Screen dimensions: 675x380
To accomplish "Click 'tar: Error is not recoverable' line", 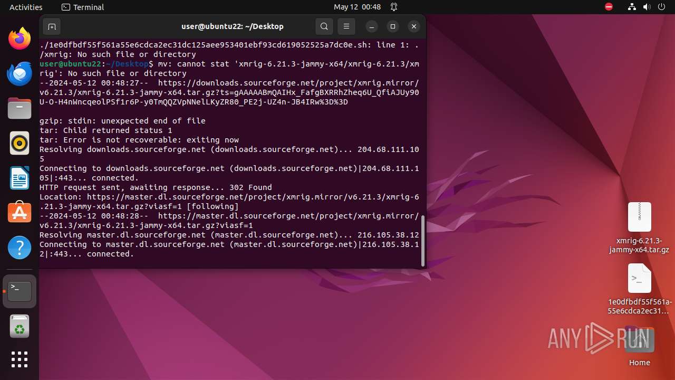I will (139, 140).
